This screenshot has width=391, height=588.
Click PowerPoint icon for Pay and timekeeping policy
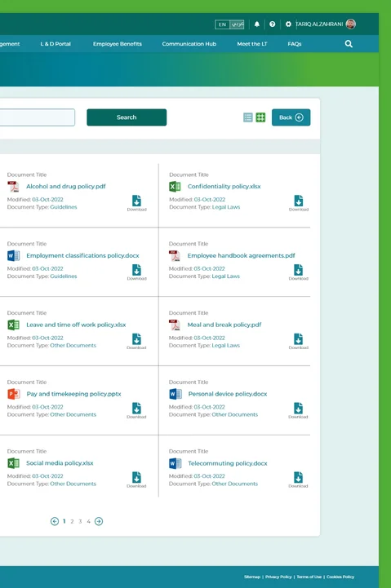(x=14, y=394)
